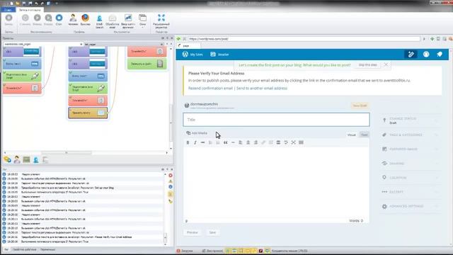Screen dimensions: 453x255
Task: Expand the Advanced Settings section
Action: click(411, 206)
